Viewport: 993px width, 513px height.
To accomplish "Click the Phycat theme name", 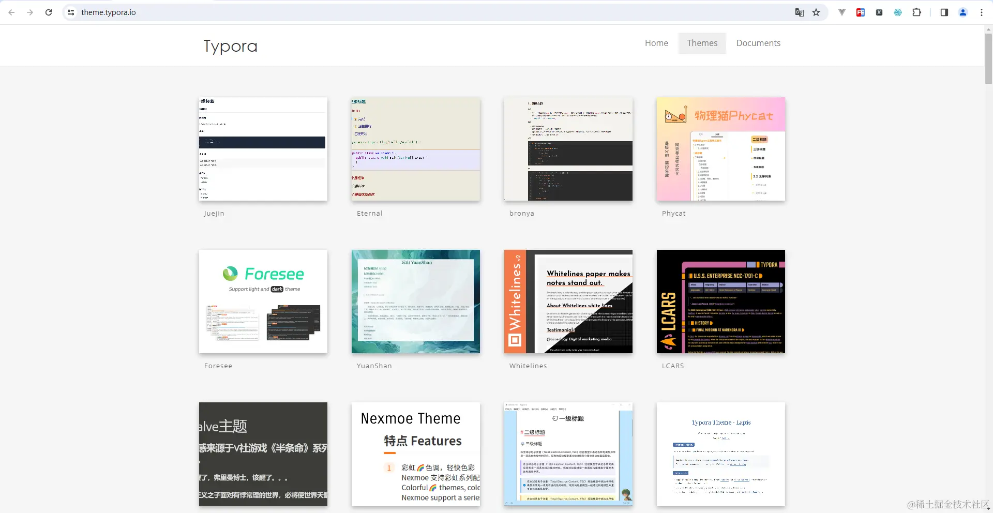I will tap(673, 214).
